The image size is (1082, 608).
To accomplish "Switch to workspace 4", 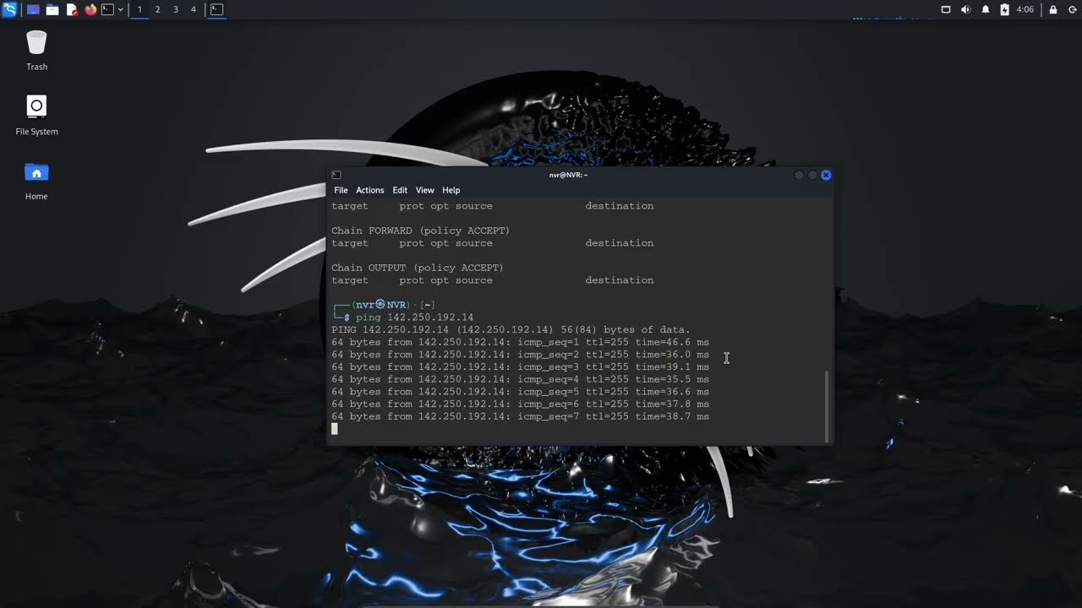I will [x=193, y=9].
